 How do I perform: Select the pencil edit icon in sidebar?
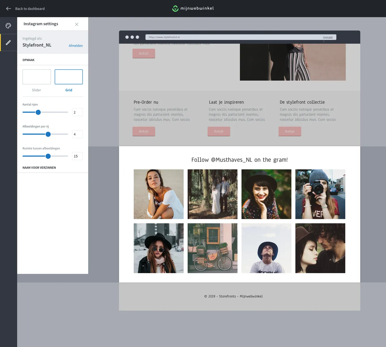coord(8,43)
